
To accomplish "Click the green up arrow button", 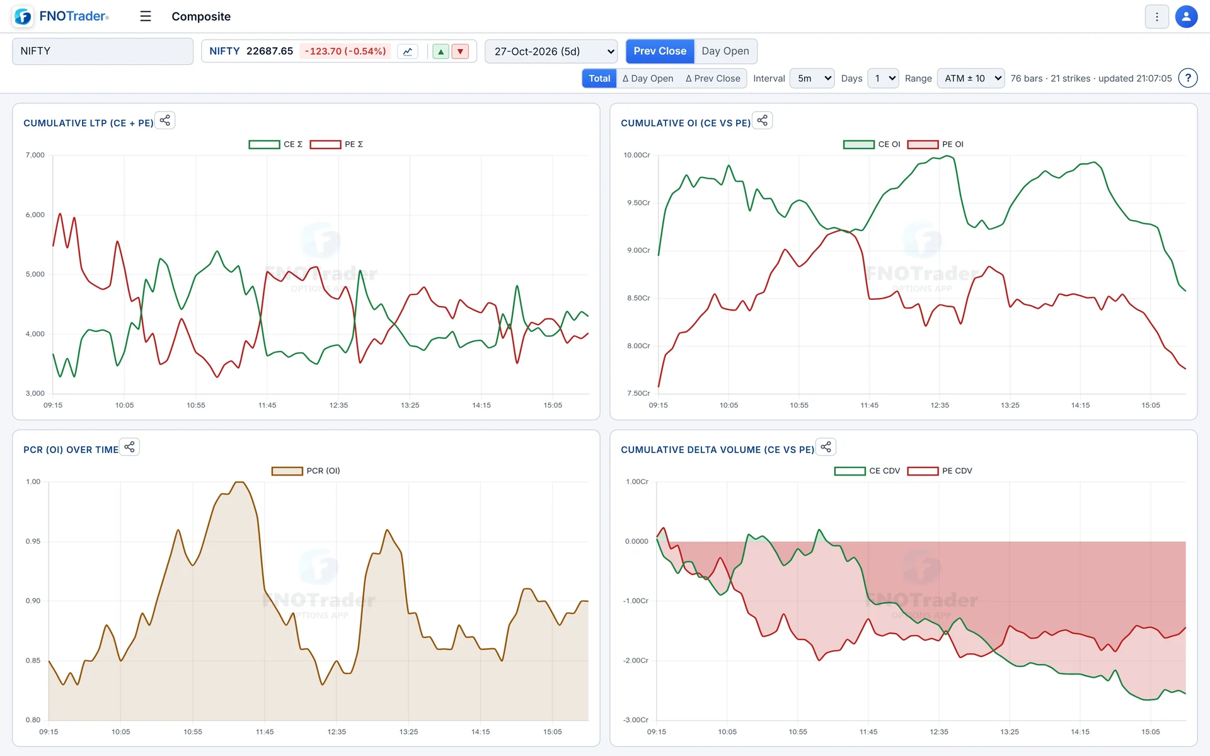I will tap(441, 52).
